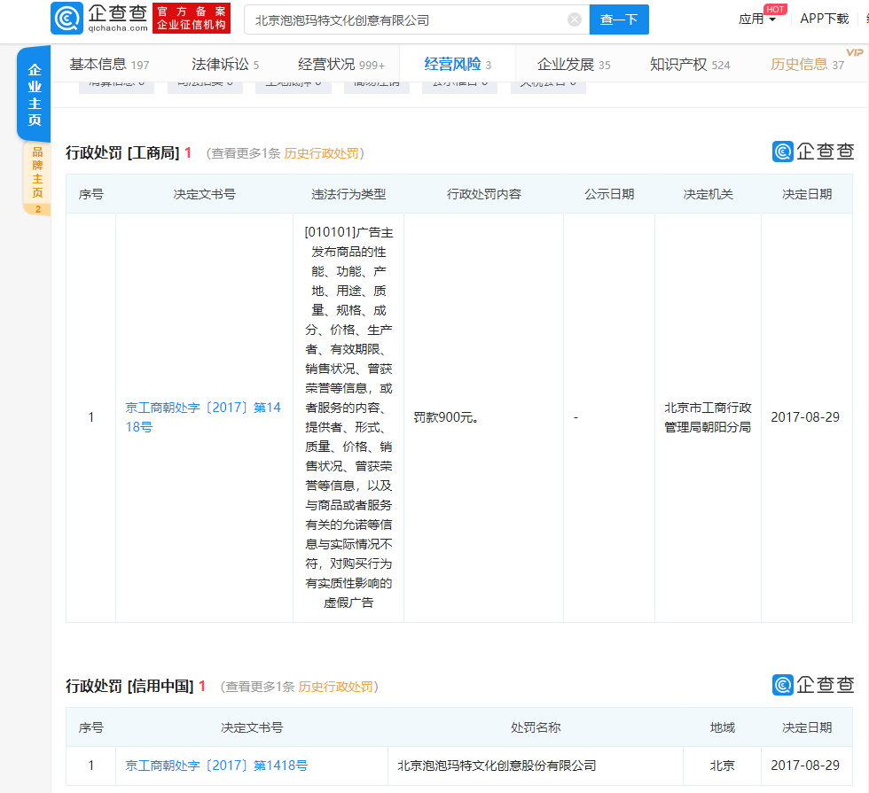Click inside the company search input field

point(399,19)
